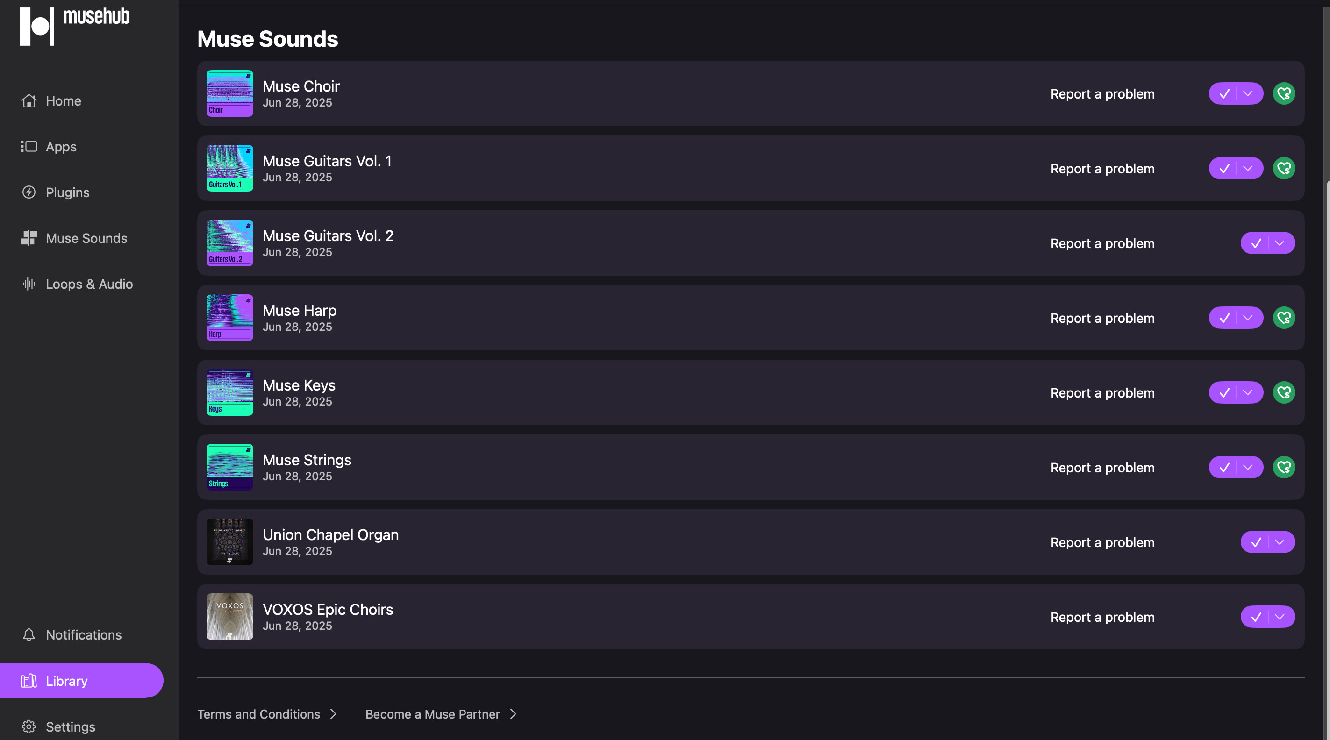Click the green heart icon for Muse Harp
The width and height of the screenshot is (1330, 740).
(x=1284, y=318)
